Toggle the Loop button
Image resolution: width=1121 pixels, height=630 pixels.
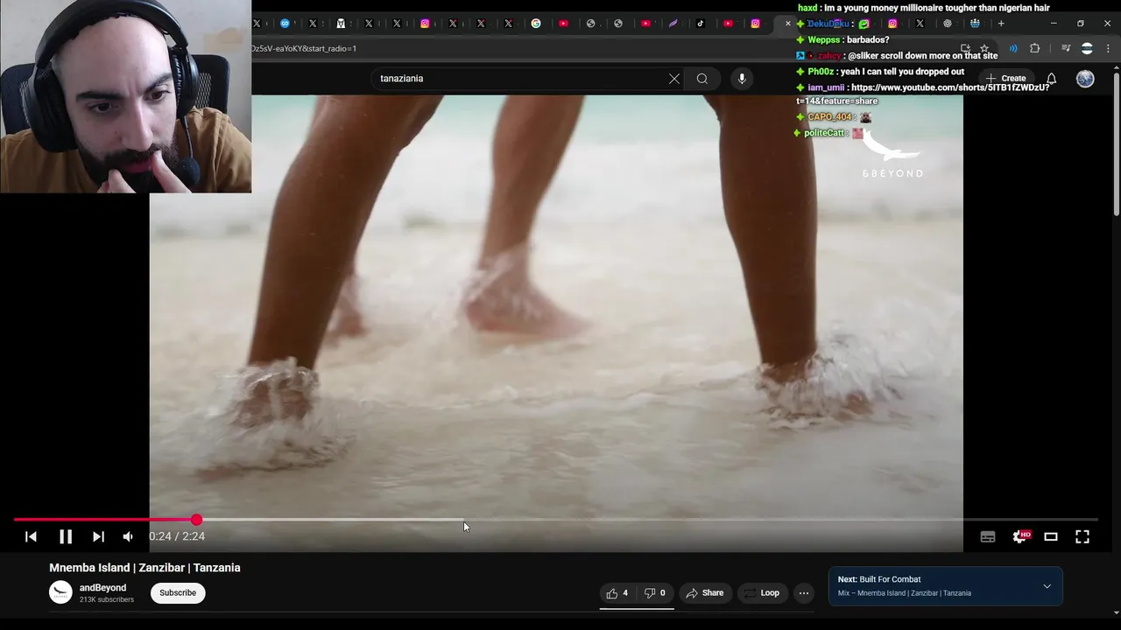(x=761, y=592)
